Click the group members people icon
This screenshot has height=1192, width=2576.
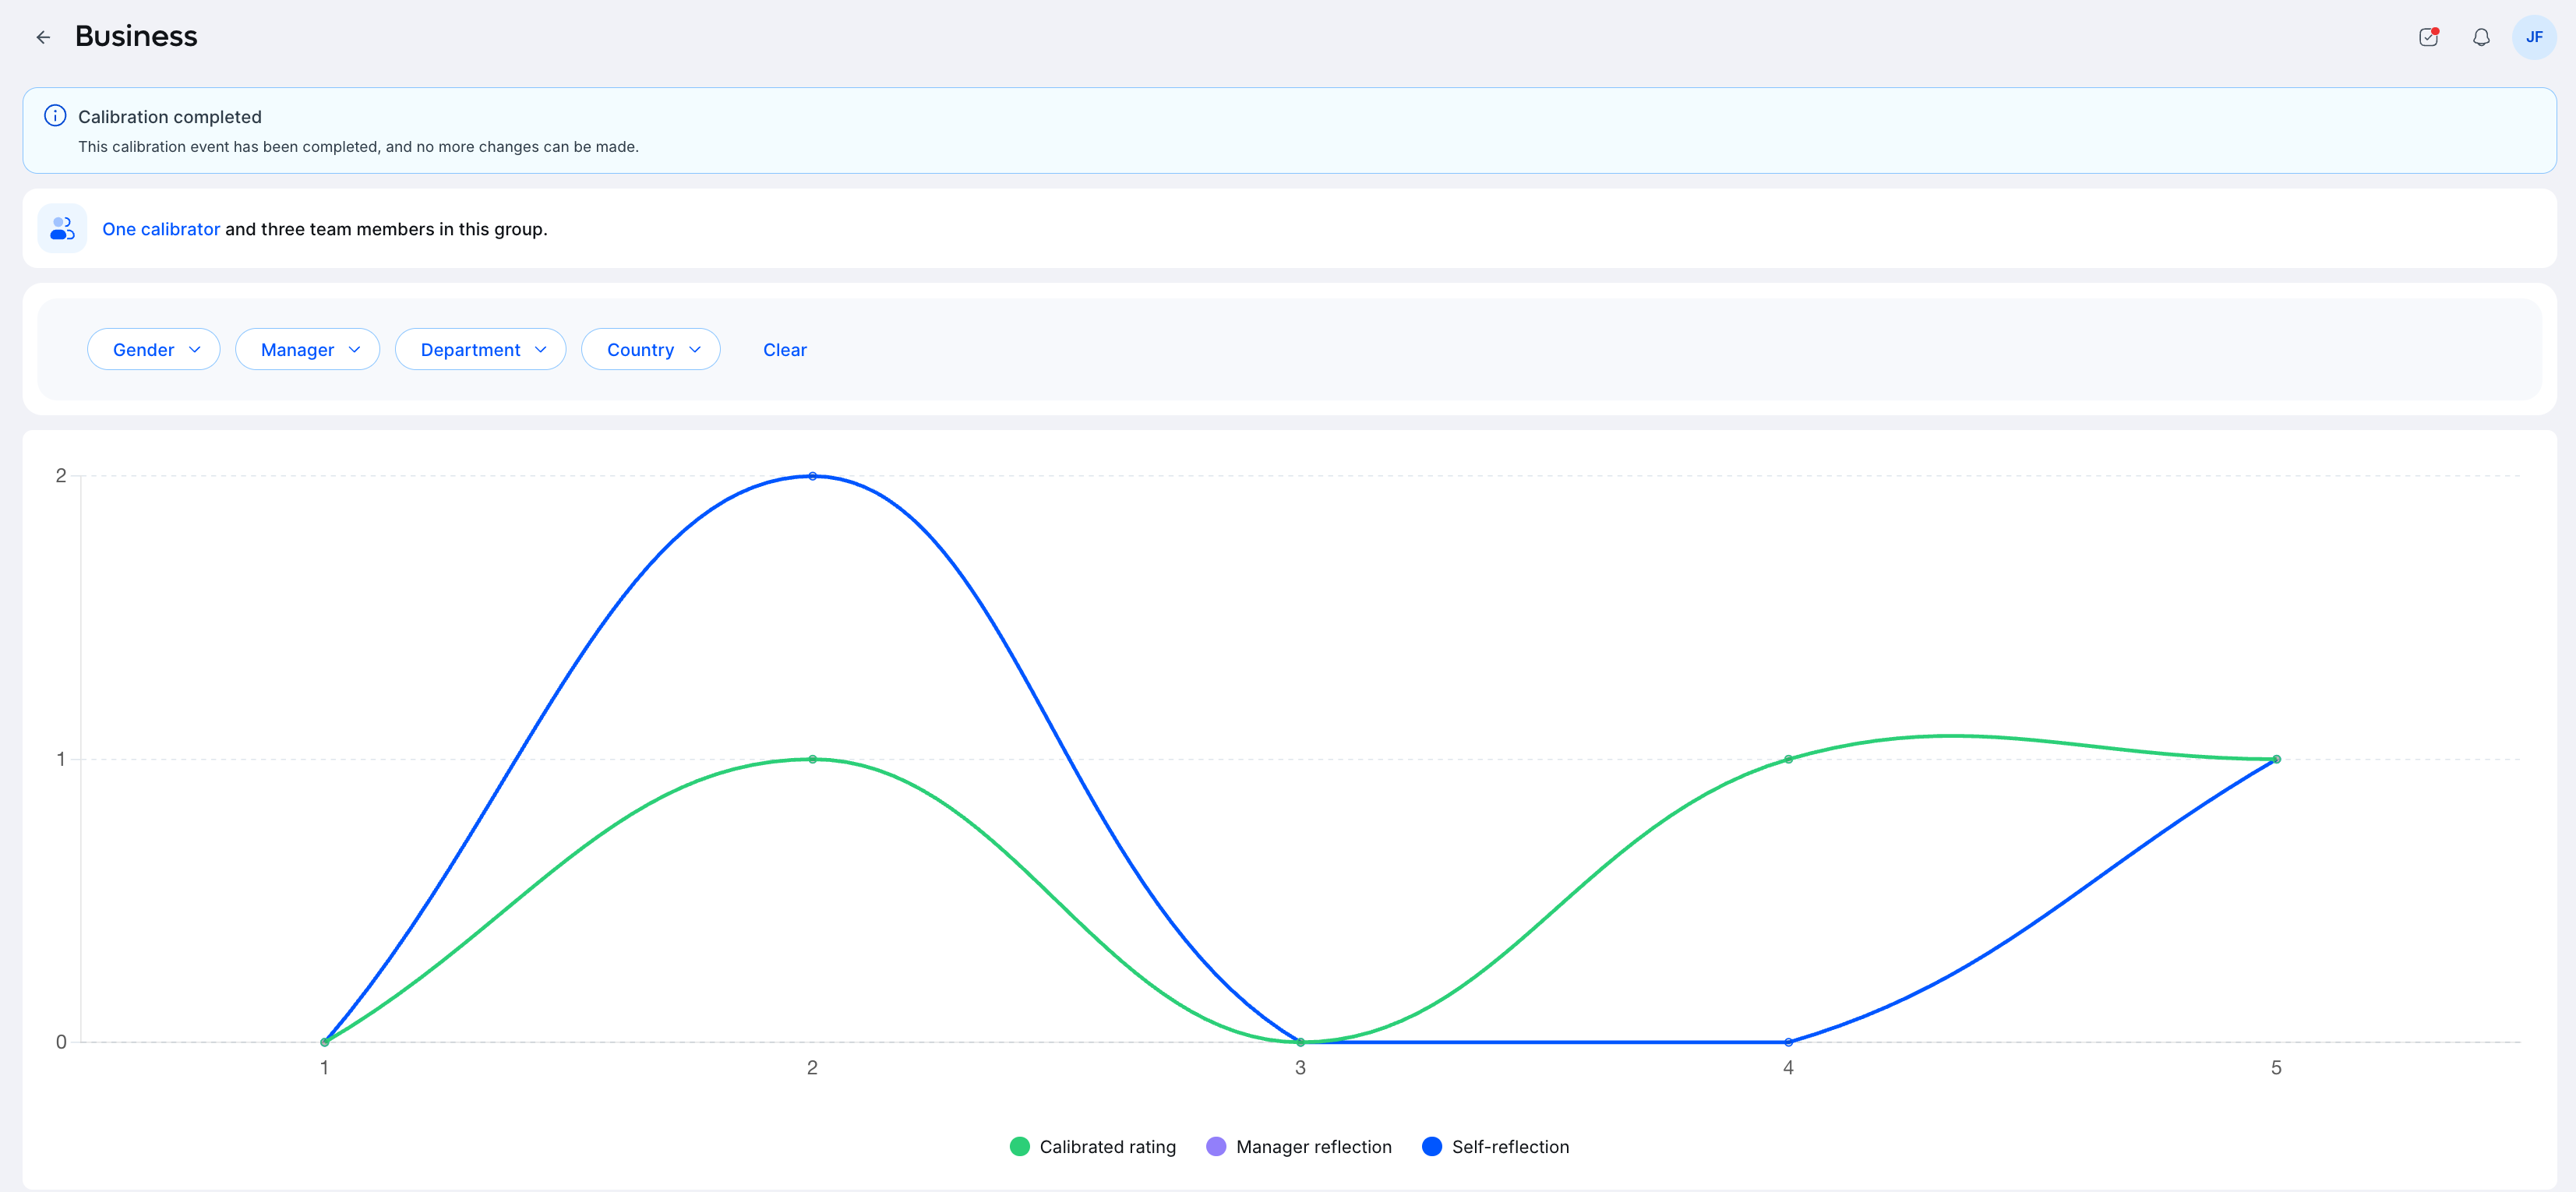coord(62,228)
